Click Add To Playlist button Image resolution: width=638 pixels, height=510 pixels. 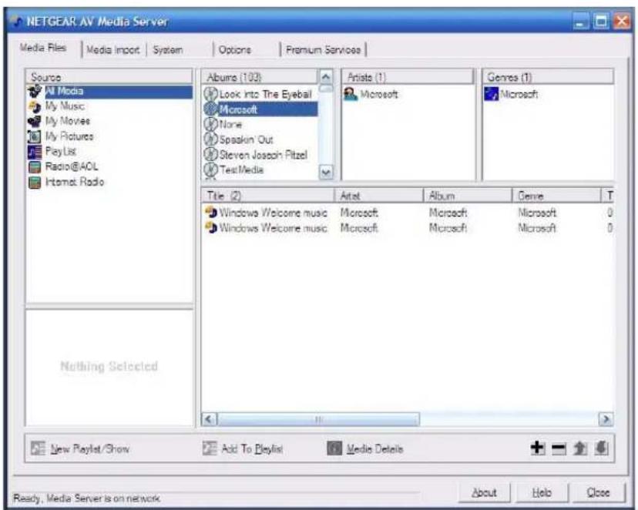[243, 448]
